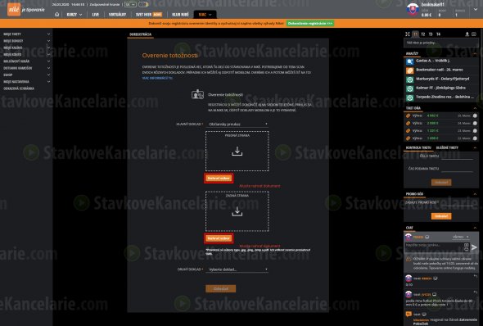Click the Niké logo

(x=14, y=9)
